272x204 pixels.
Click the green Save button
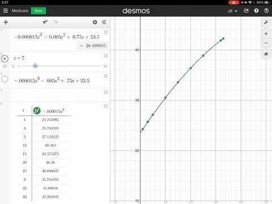click(39, 11)
